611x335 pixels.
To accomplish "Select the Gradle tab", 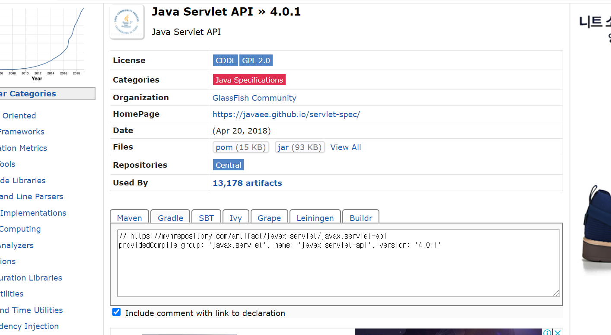I will tap(171, 218).
